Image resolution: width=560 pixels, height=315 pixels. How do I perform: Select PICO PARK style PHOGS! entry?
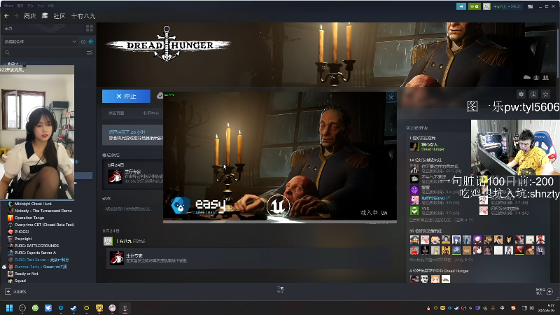tap(22, 232)
